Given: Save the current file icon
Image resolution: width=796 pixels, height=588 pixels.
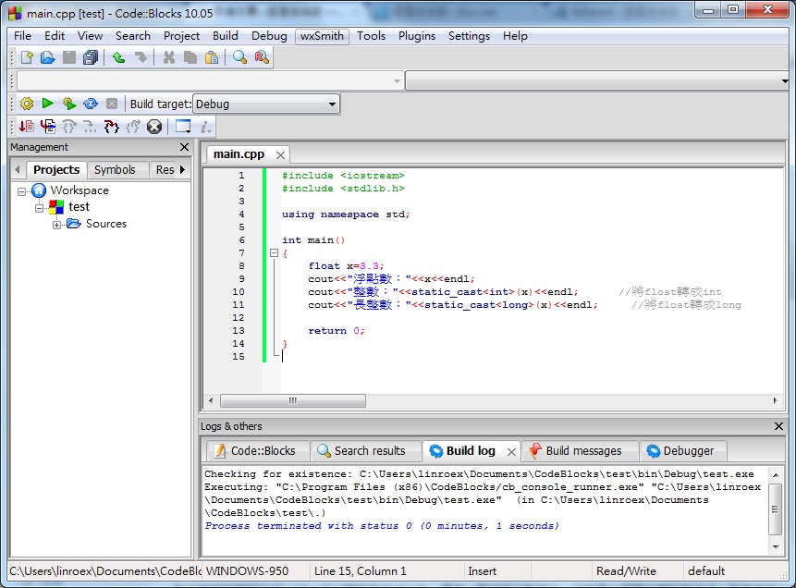Looking at the screenshot, I should click(69, 57).
